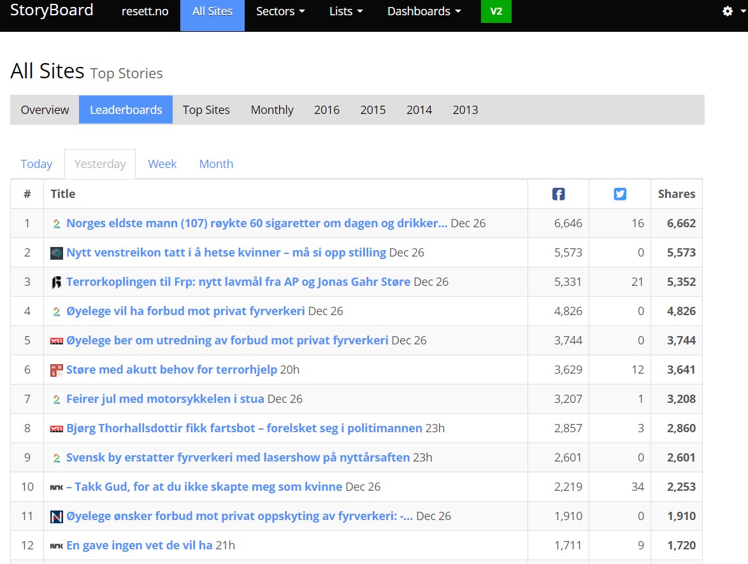Screen dimensions: 748x564
Task: Sort by the Shares column header
Action: tap(676, 194)
